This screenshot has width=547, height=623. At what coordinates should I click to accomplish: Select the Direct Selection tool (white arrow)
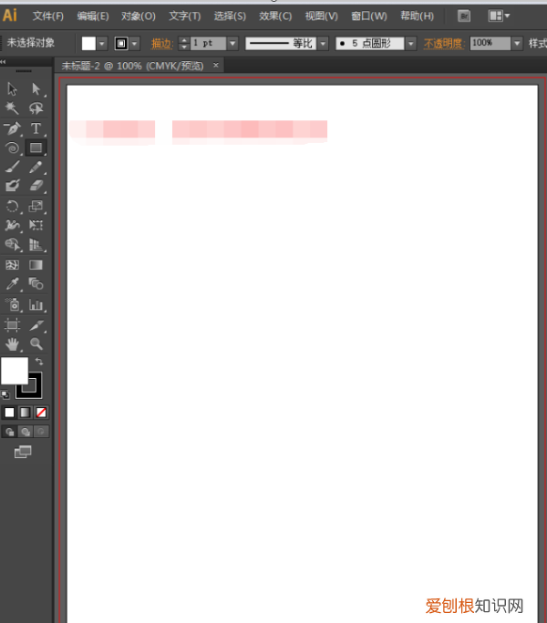point(36,88)
